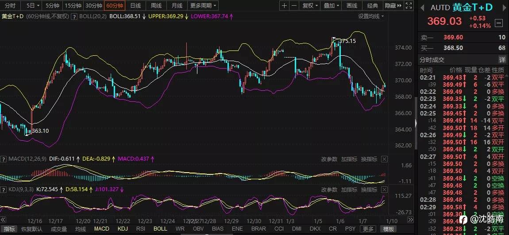Jump timeline right with double-right arrow
The width and height of the screenshot is (509, 235).
[x=411, y=220]
